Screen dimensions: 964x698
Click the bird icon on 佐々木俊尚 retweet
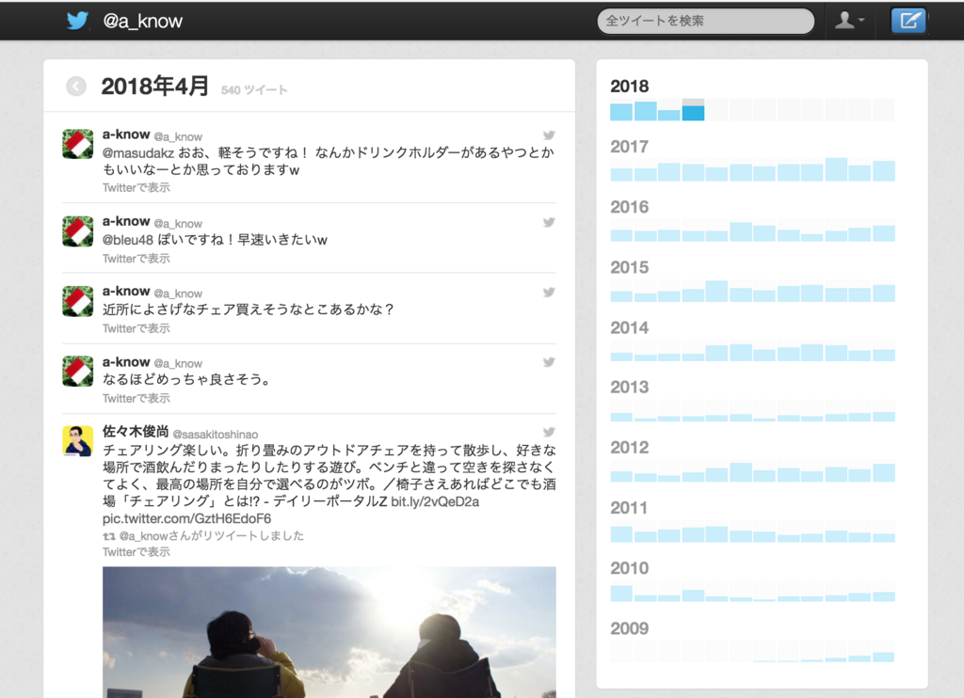point(549,432)
